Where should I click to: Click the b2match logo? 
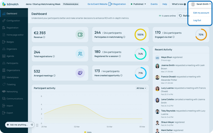tap(10, 4)
